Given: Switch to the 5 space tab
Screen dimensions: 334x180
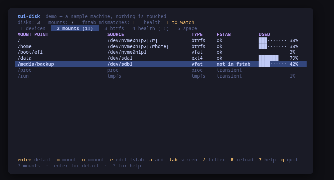Looking at the screenshot, I should click(187, 28).
